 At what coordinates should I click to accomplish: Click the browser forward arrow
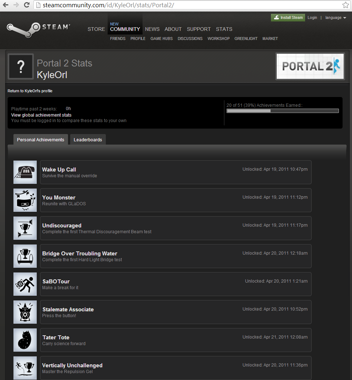click(x=16, y=5)
